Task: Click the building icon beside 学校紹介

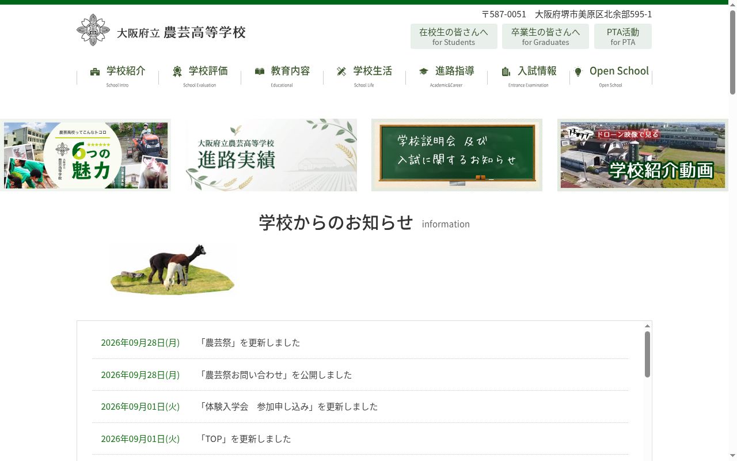Action: pyautogui.click(x=95, y=71)
